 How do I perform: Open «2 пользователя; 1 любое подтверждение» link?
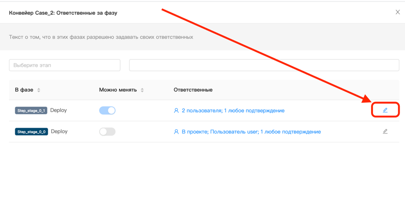tap(233, 111)
